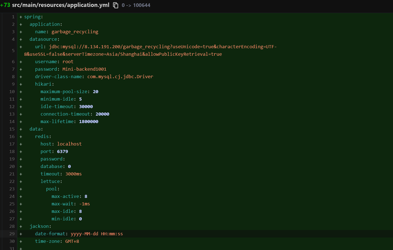Viewport: 393px width, 250px height.
Task: Click the com.mysql.cj.jdbc.Driver class name
Action: (120, 77)
